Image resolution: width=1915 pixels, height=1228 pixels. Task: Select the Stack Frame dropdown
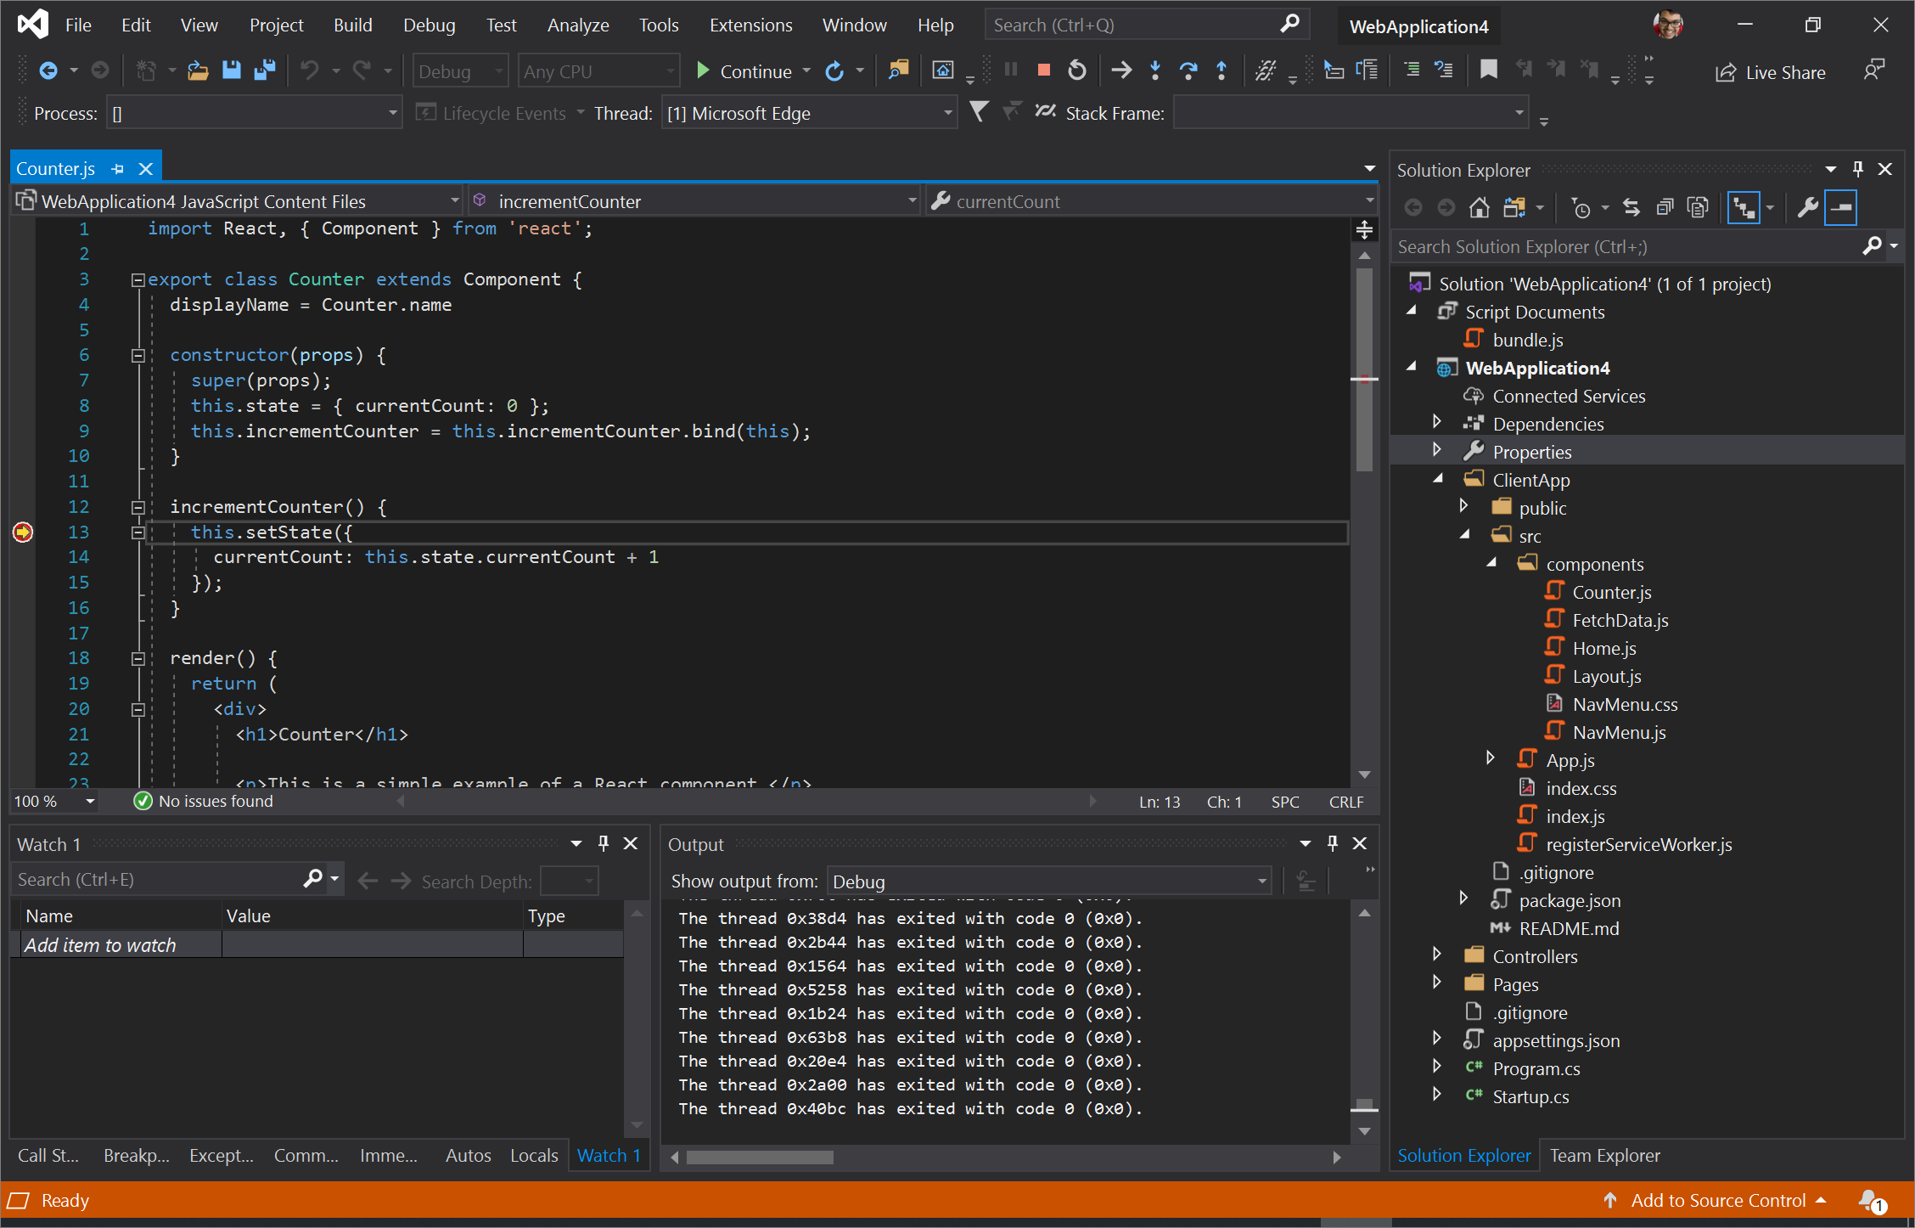pos(1347,113)
